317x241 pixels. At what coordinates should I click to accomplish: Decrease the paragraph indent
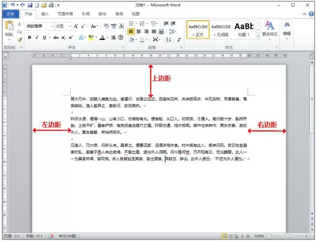click(x=166, y=24)
